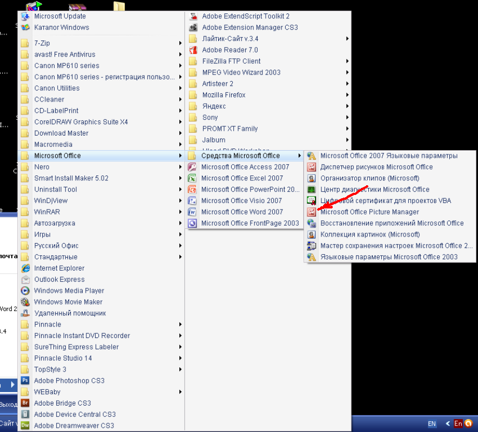Click the Adobe Bridge CS3 icon
This screenshot has width=478, height=432.
(x=25, y=403)
